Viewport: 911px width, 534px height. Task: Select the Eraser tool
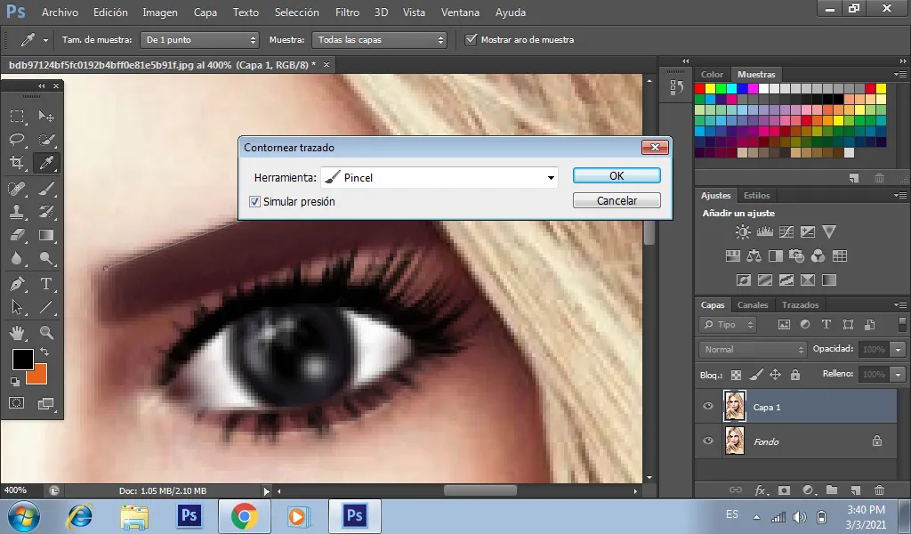(17, 235)
